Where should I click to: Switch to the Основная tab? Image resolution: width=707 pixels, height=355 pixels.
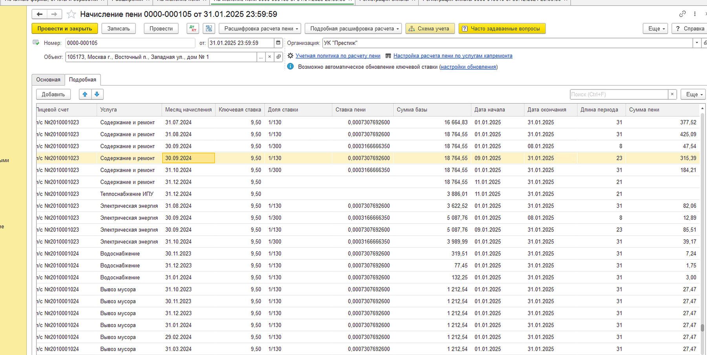48,80
